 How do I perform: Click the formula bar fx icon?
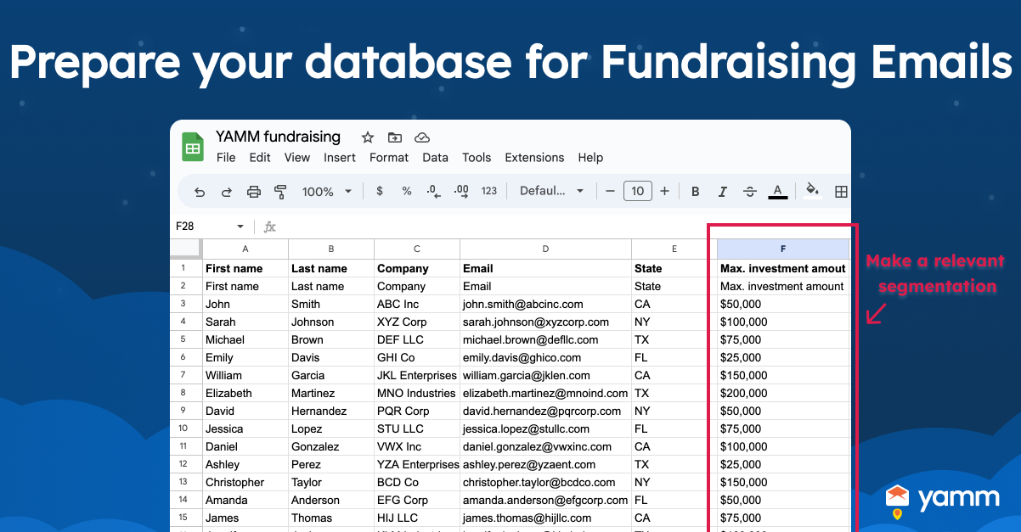(x=270, y=227)
